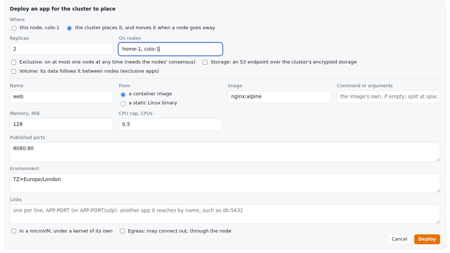Enable the Exclusive checkbox
The height and width of the screenshot is (253, 450).
click(14, 62)
